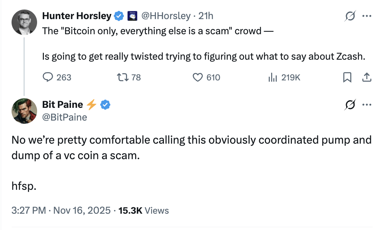The width and height of the screenshot is (382, 230).
Task: Click the Grok icon on Bit Paine's tweet
Action: click(x=350, y=105)
